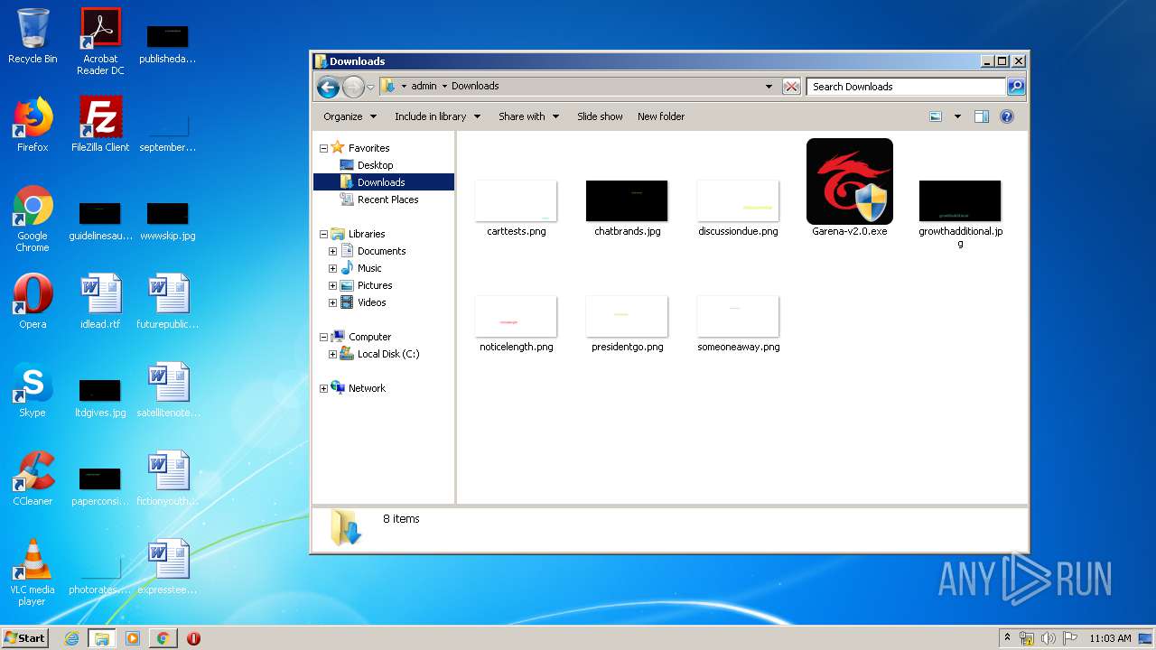The image size is (1156, 650).
Task: Select discussiondue.png file
Action: tap(738, 208)
